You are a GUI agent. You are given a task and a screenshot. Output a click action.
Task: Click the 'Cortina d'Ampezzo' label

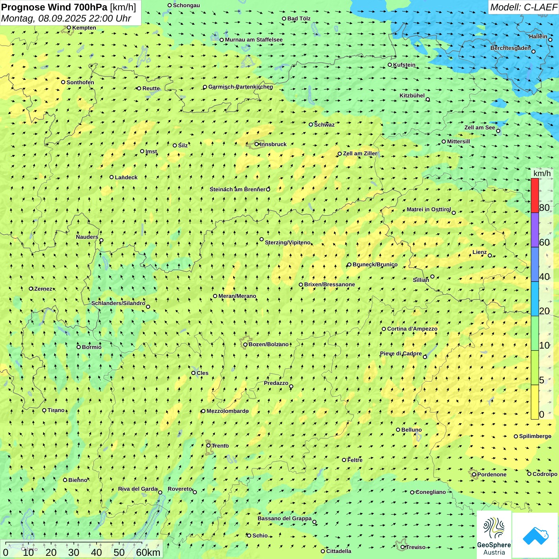412,329
